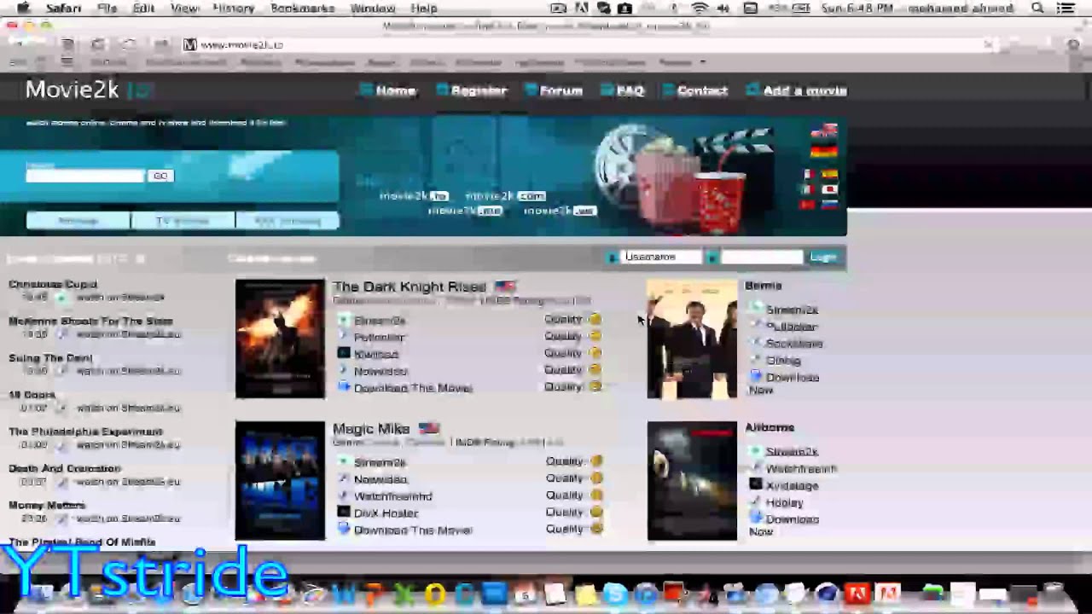The width and height of the screenshot is (1092, 614).
Task: Click the Login button
Action: pyautogui.click(x=823, y=257)
